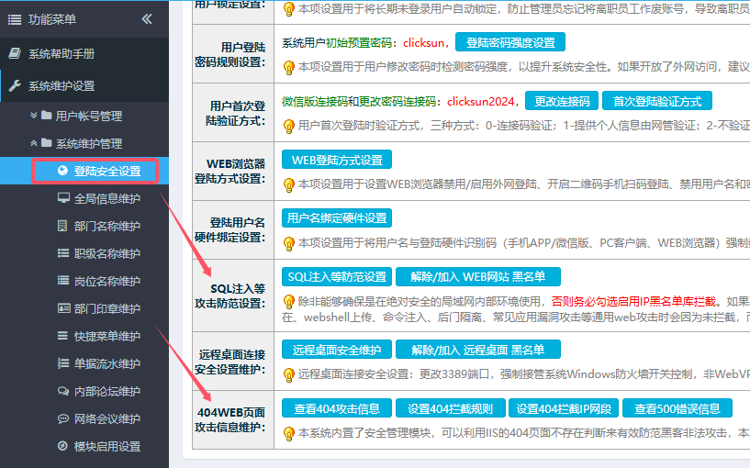750x468 pixels.
Task: Click the monitor icon beside 全局信息维护
Action: click(x=62, y=198)
